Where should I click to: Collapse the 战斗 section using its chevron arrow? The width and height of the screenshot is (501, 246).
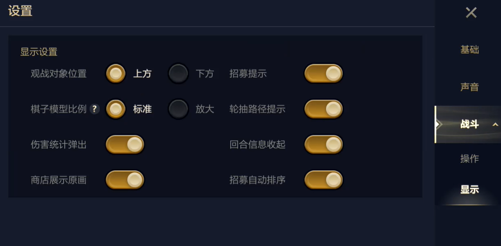point(495,124)
